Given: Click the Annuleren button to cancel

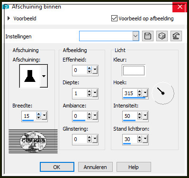Looking at the screenshot, I should pyautogui.click(x=95, y=167).
